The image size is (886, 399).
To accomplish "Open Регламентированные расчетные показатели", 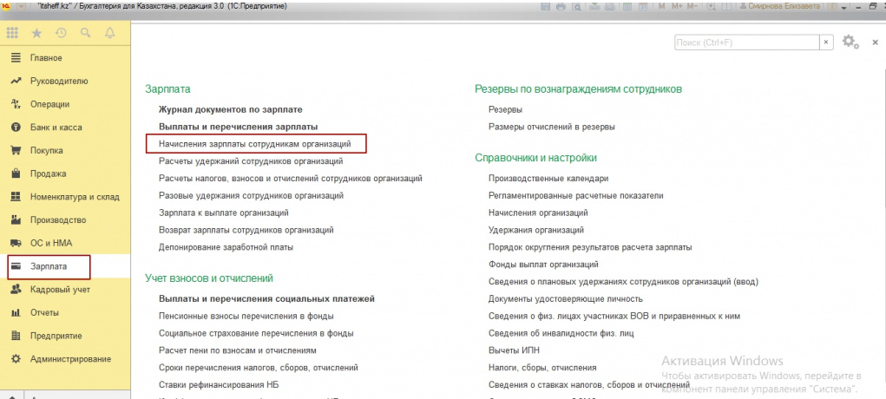I will pos(576,195).
